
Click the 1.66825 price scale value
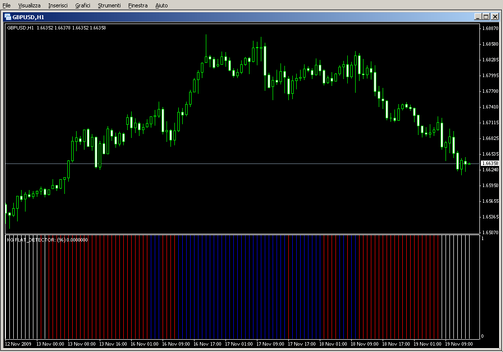click(x=490, y=138)
